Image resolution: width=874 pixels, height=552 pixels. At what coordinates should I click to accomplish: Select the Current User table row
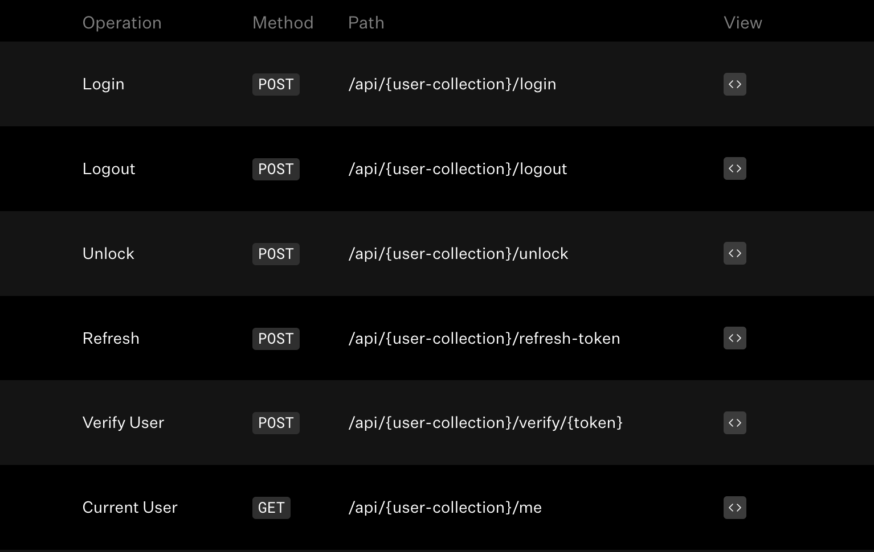point(437,507)
